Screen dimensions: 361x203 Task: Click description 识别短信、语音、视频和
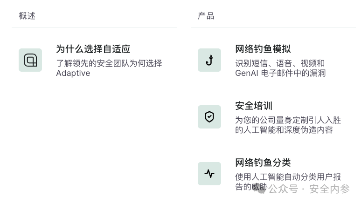[280, 63]
